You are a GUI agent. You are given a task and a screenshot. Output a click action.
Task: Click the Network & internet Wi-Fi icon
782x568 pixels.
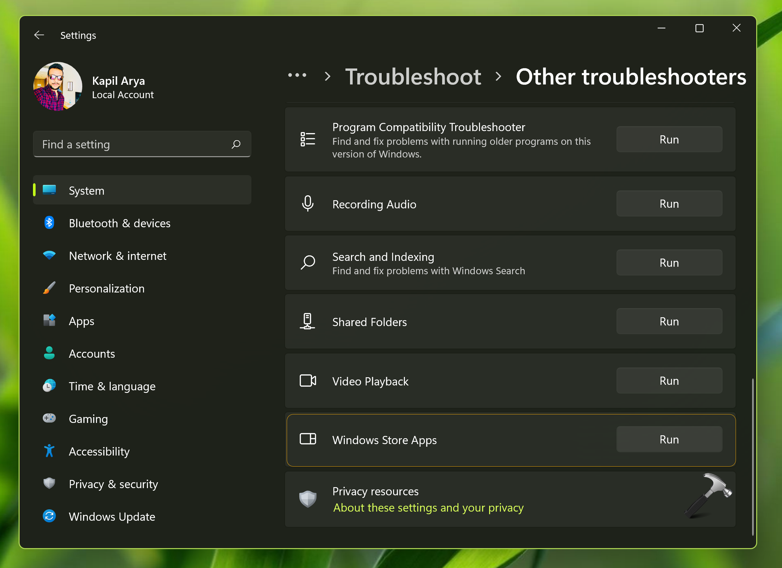point(49,255)
